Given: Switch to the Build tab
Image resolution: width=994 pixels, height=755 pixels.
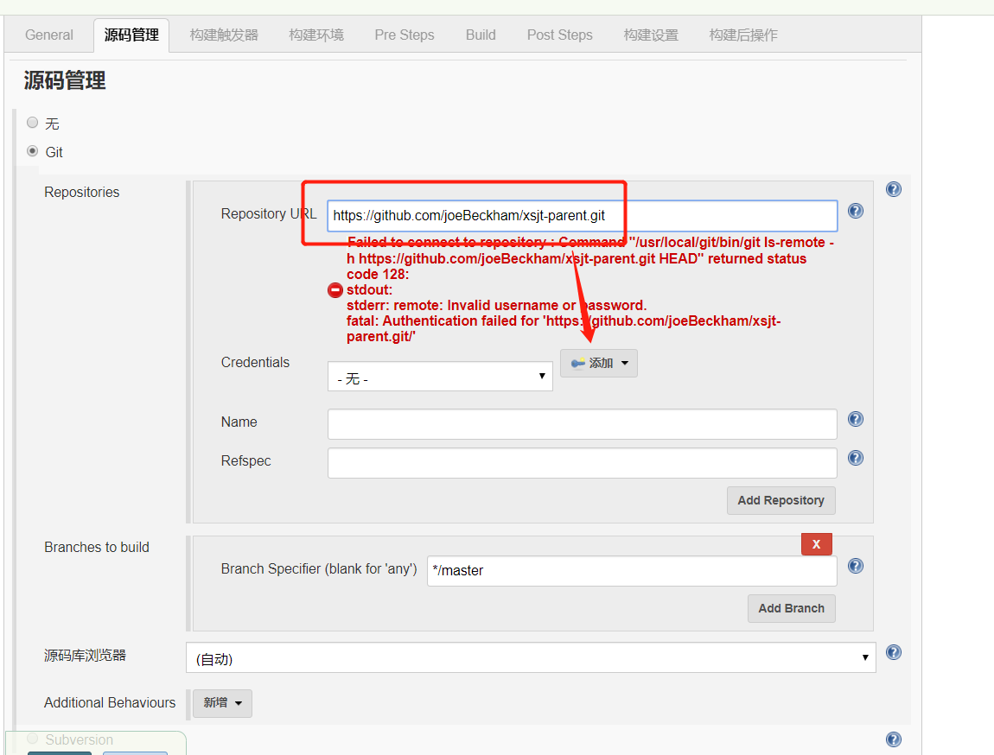Looking at the screenshot, I should pyautogui.click(x=481, y=35).
